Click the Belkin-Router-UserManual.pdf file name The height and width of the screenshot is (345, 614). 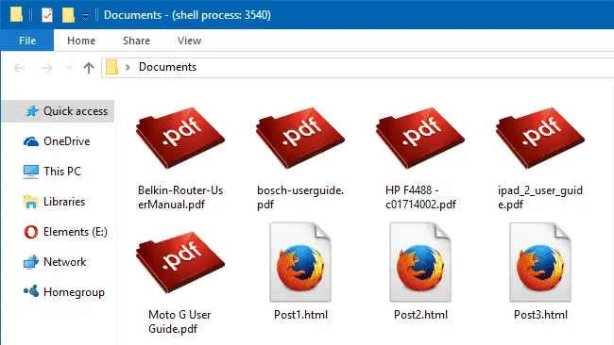(180, 197)
